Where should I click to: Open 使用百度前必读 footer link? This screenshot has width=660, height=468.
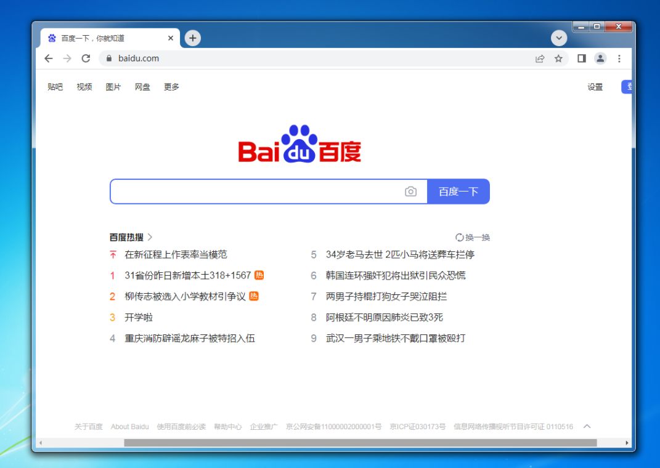(x=181, y=427)
